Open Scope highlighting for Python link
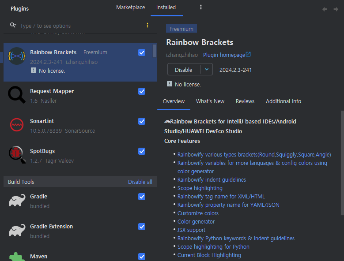 (213, 247)
